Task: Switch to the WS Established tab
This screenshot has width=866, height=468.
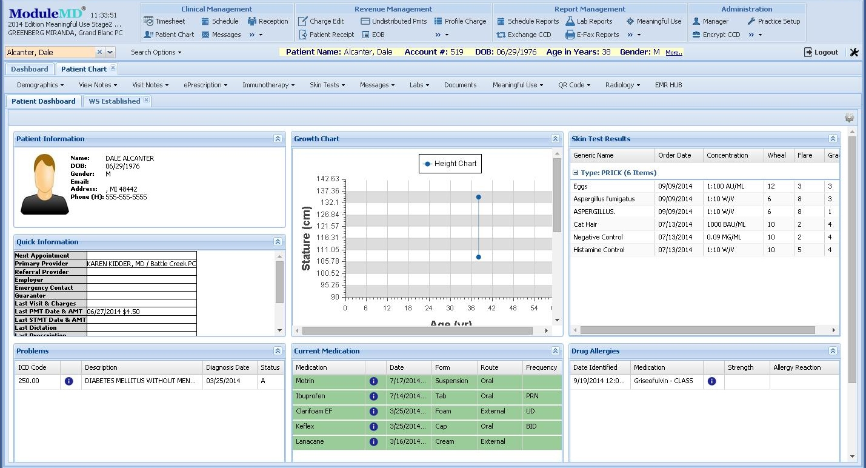Action: (x=113, y=101)
